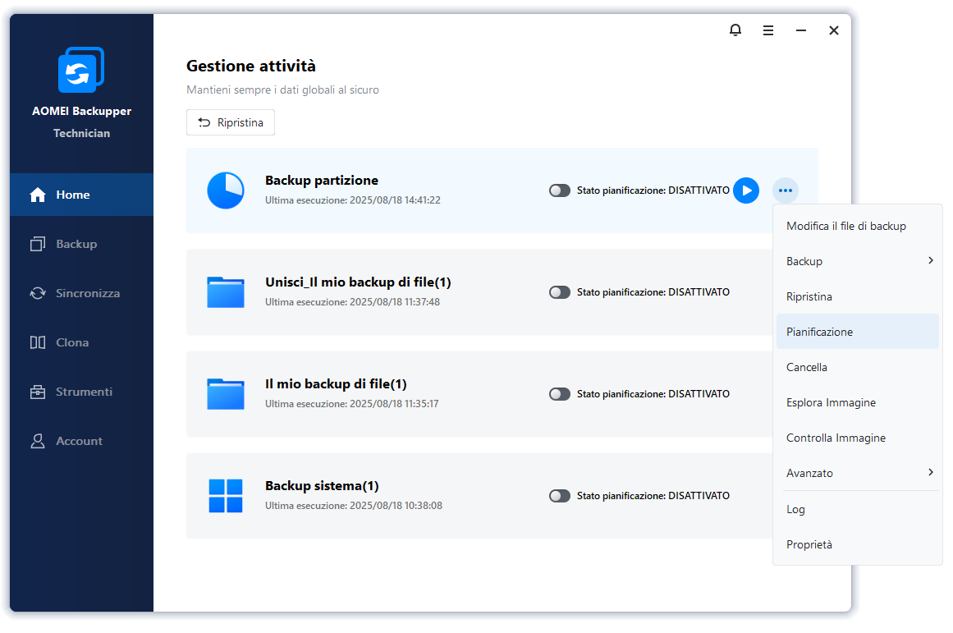Run Backup partizione with play button
The width and height of the screenshot is (953, 633).
coord(745,190)
